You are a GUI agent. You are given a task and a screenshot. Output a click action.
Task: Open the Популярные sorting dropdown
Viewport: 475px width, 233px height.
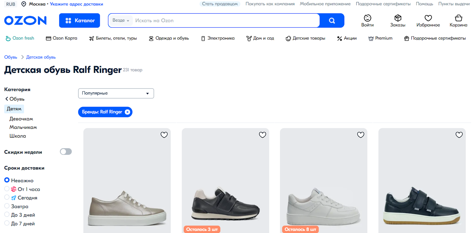[116, 93]
